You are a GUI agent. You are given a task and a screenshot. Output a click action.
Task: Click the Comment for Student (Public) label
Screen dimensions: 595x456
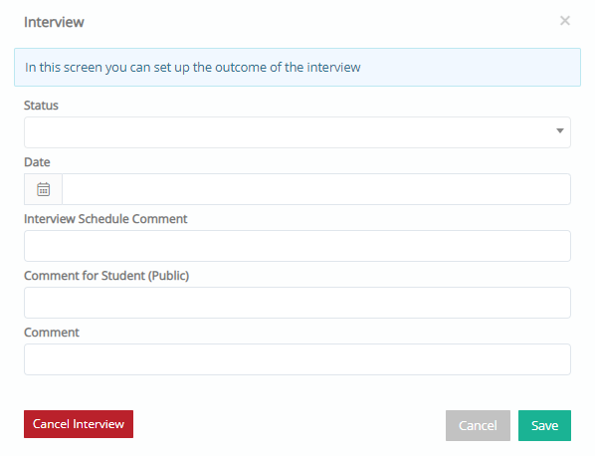point(106,276)
